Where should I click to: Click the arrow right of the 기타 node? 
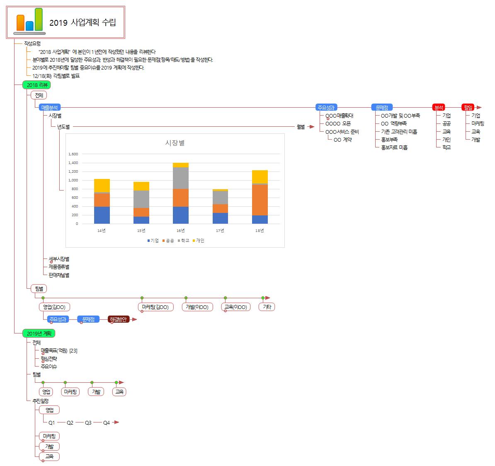pyautogui.click(x=267, y=298)
